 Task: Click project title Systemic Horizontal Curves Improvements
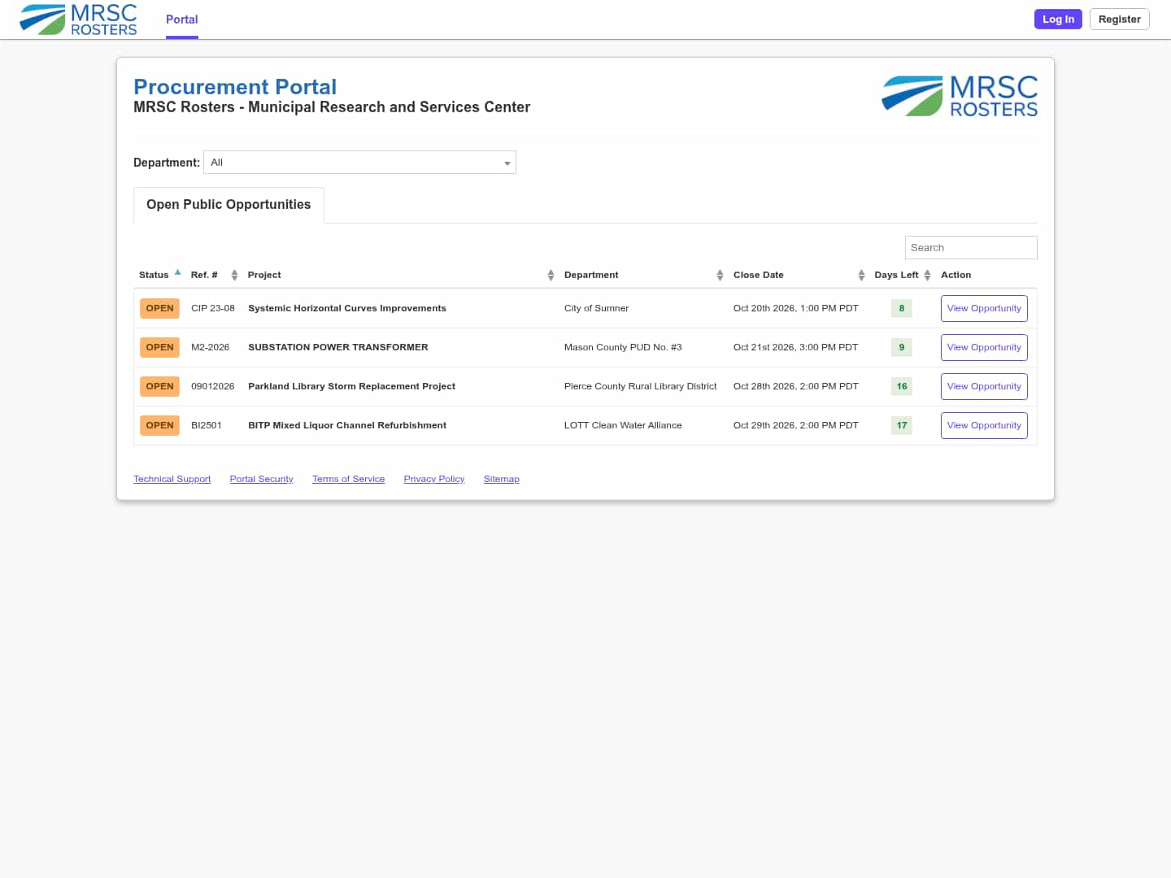[x=347, y=309]
